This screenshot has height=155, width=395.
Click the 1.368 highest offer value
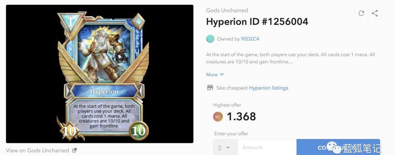tap(241, 117)
